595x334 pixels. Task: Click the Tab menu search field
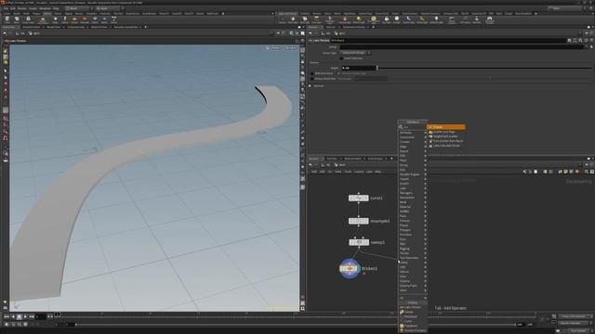(416, 127)
